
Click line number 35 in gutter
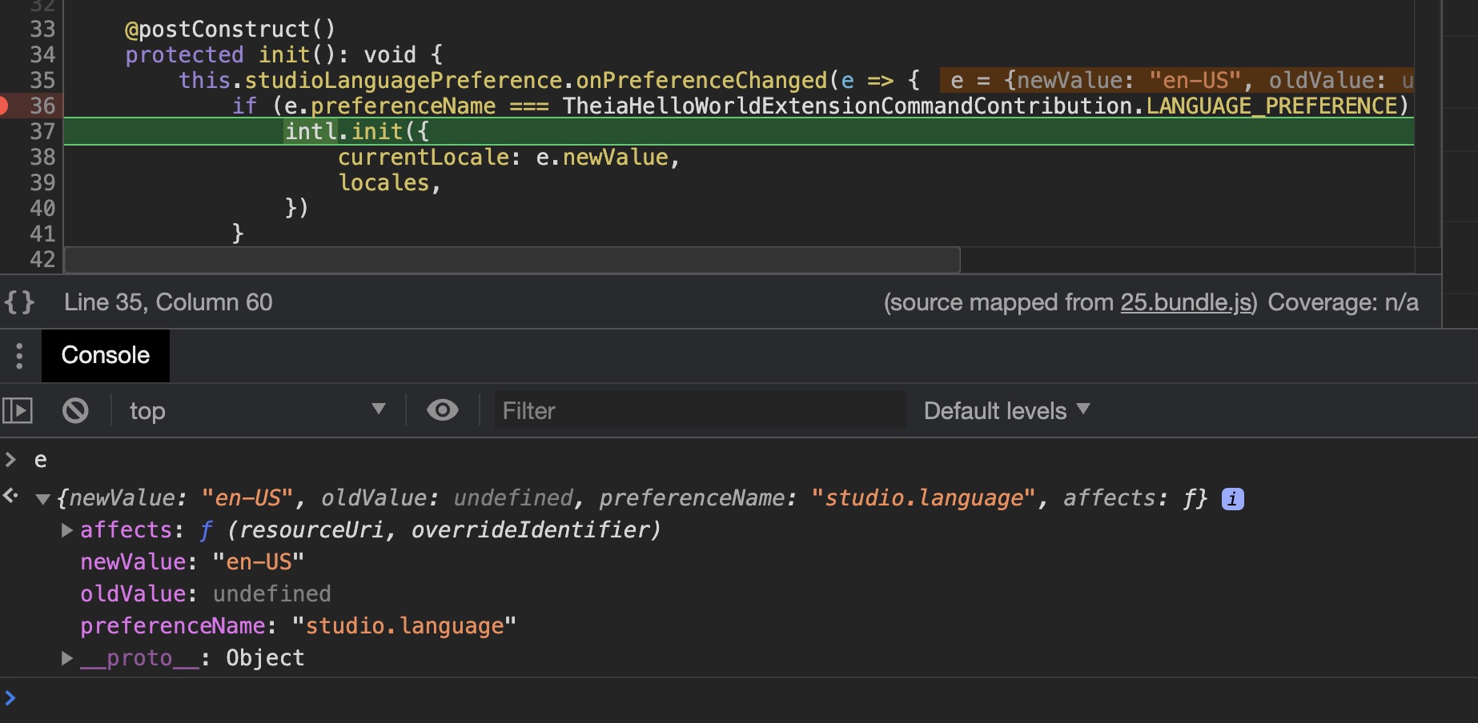point(42,80)
